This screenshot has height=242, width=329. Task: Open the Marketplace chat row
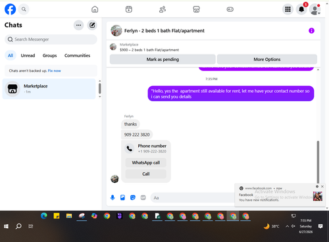[x=49, y=89]
